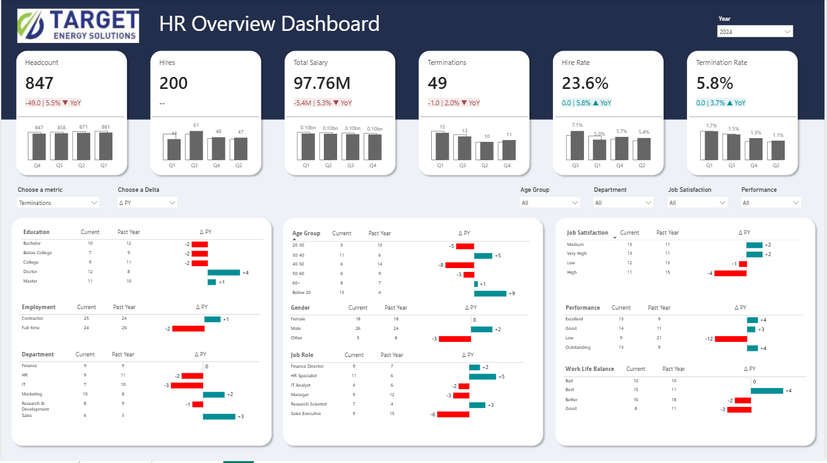
Task: Expand the Age Group filter dropdown
Action: (550, 202)
